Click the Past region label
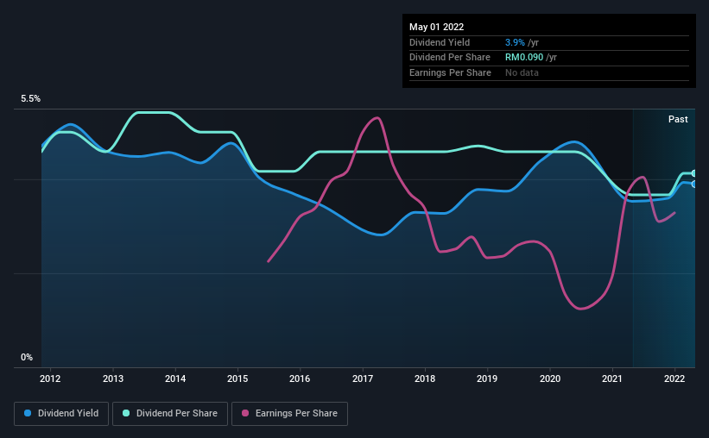This screenshot has height=438, width=709. point(678,119)
